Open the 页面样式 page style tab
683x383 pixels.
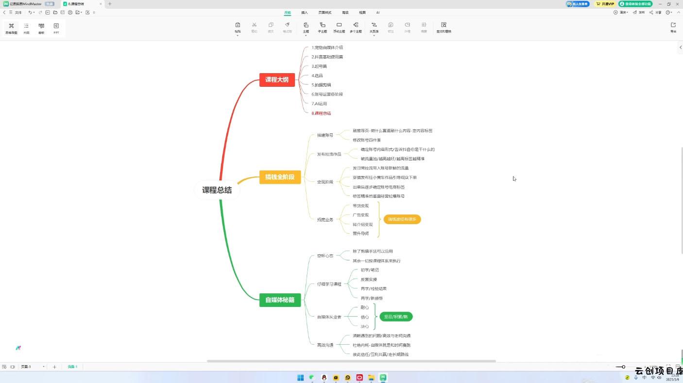point(324,13)
